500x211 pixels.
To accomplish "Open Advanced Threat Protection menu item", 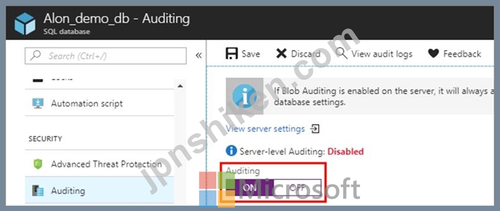I will click(x=100, y=164).
